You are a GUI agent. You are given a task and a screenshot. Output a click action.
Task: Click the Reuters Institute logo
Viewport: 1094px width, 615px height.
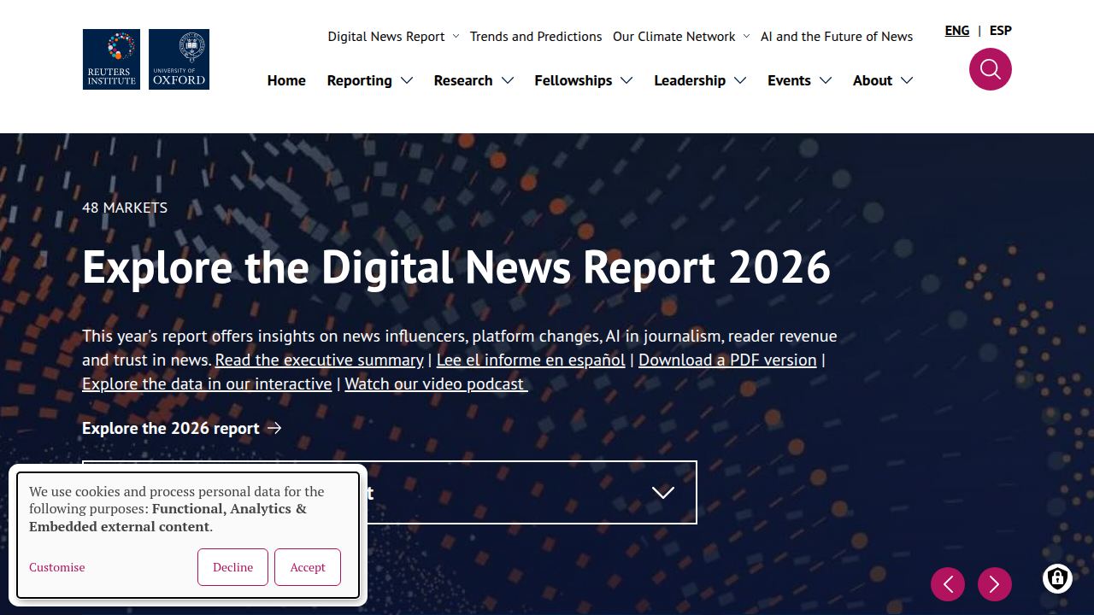click(111, 60)
